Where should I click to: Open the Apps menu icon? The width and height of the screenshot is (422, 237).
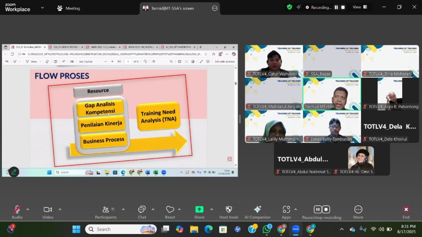click(286, 210)
